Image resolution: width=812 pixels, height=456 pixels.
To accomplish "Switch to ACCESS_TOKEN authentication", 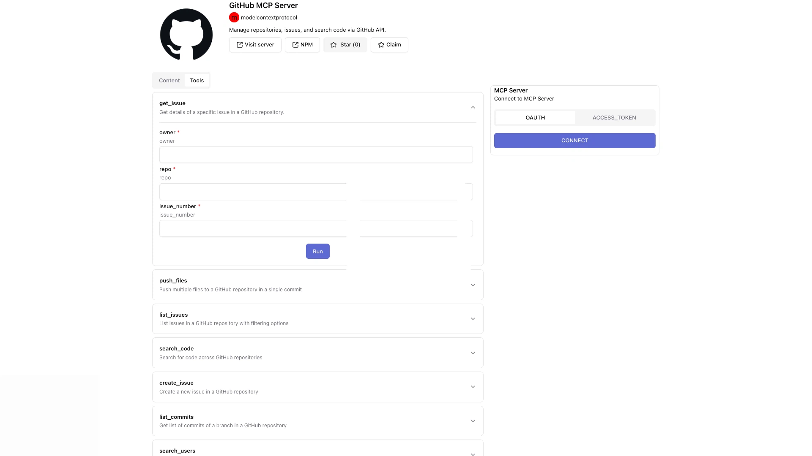I will click(614, 117).
